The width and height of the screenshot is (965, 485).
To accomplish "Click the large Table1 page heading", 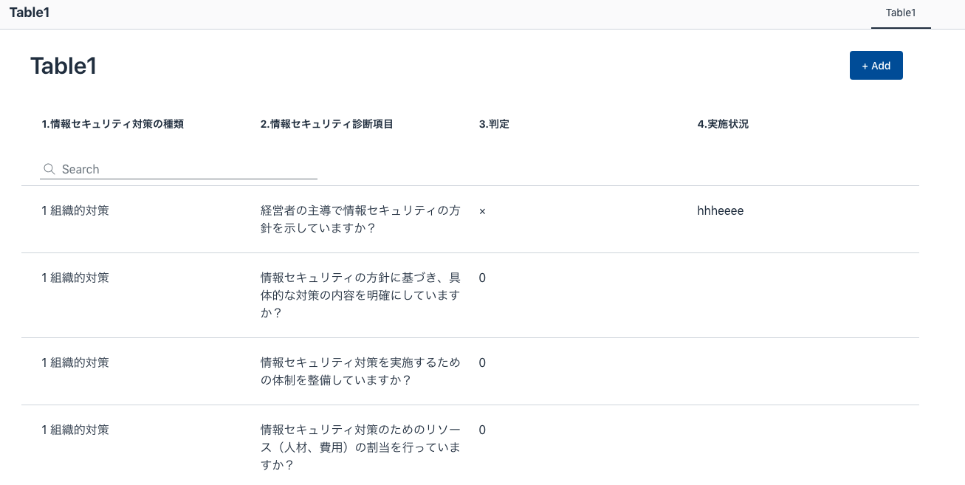I will click(63, 66).
